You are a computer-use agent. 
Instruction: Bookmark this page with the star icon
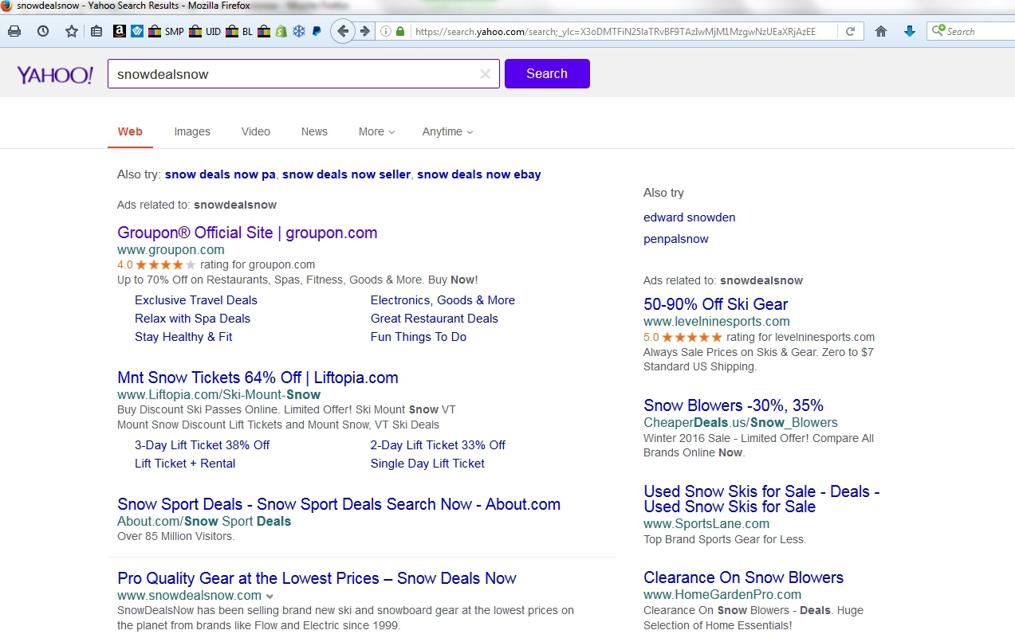(72, 31)
